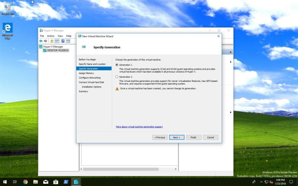Maximize the Hyper-V Manager window
This screenshot has width=298, height=186.
[x=219, y=31]
